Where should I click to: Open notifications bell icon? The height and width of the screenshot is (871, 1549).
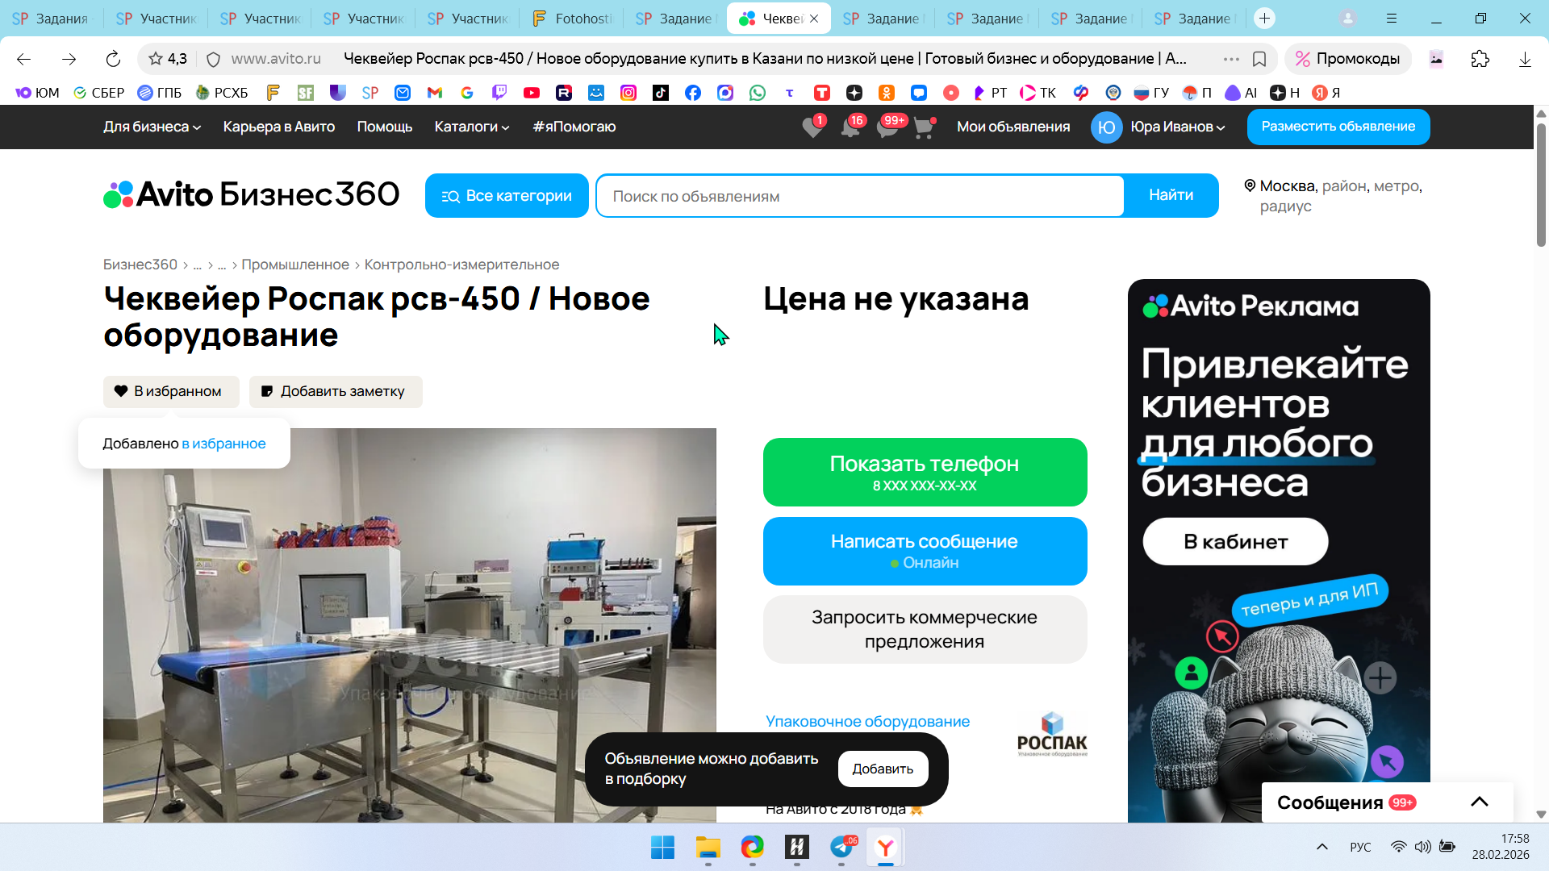pos(850,127)
